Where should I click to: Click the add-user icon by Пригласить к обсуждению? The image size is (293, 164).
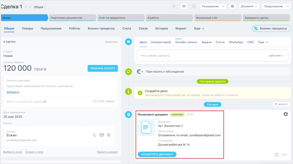pos(140,72)
